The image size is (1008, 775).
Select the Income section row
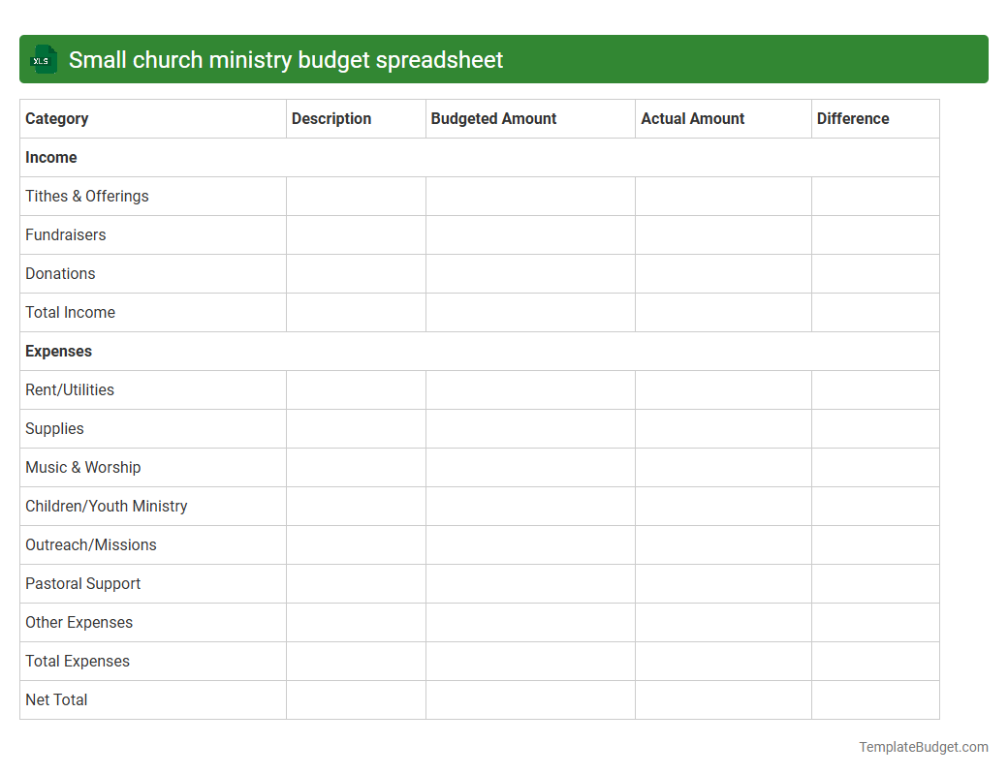click(x=51, y=157)
